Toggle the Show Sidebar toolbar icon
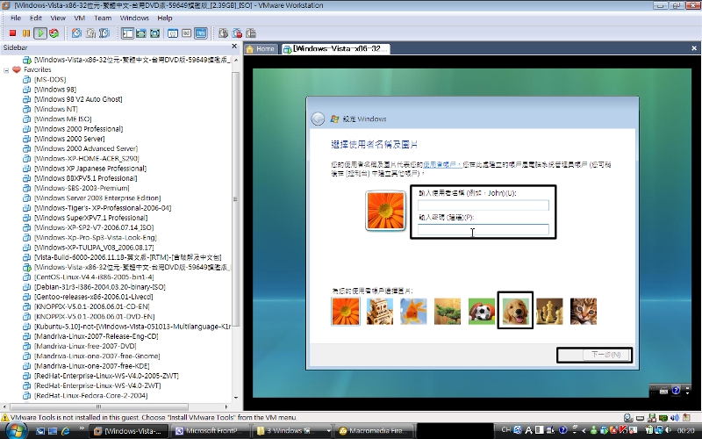 coord(127,33)
